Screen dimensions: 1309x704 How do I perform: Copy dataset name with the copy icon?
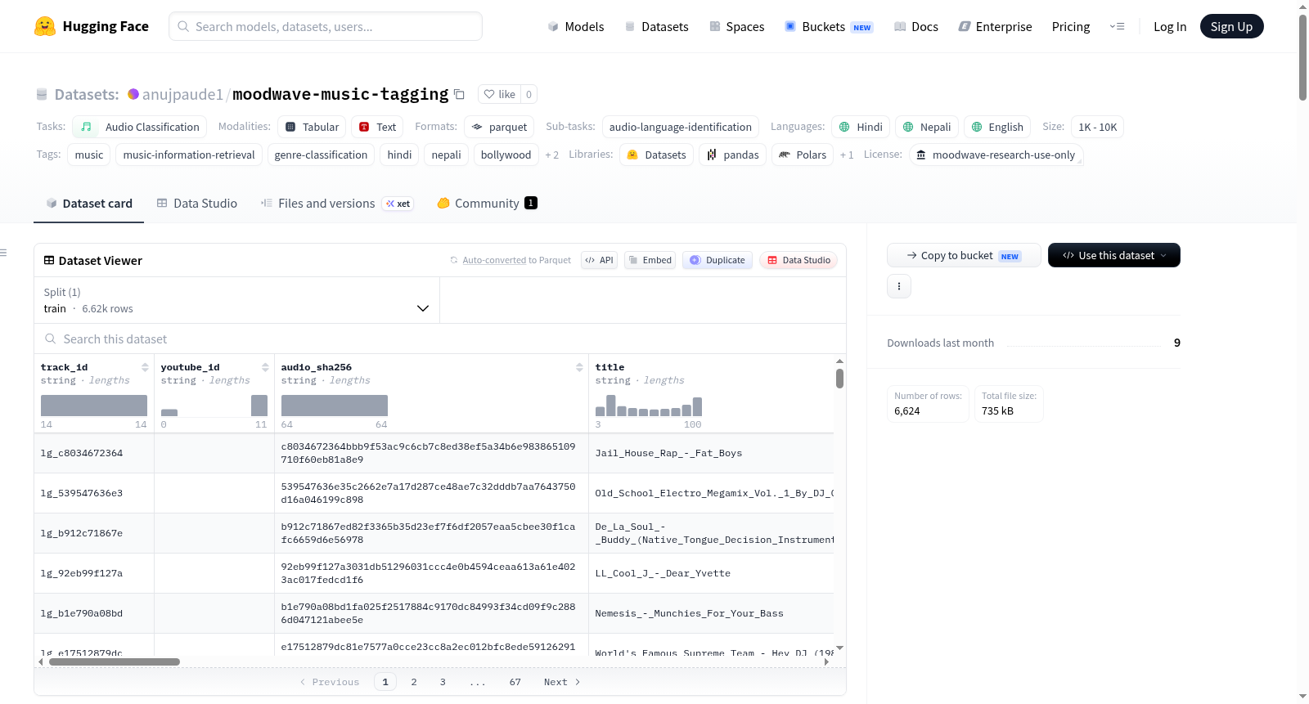point(459,95)
